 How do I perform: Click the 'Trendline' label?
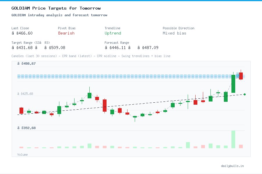click(112, 28)
